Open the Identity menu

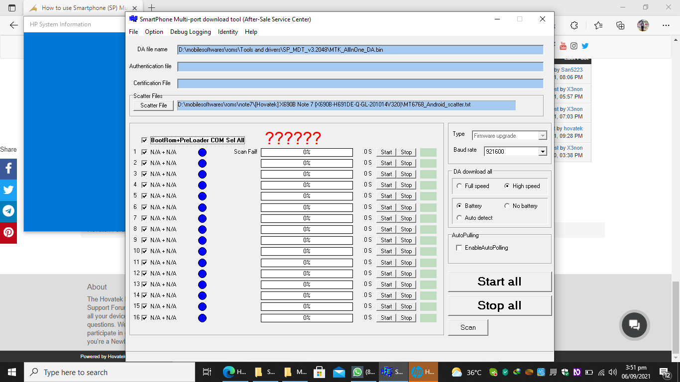pyautogui.click(x=228, y=32)
